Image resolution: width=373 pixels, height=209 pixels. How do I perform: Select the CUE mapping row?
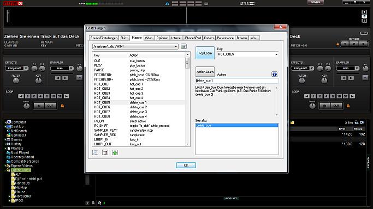tap(139, 61)
